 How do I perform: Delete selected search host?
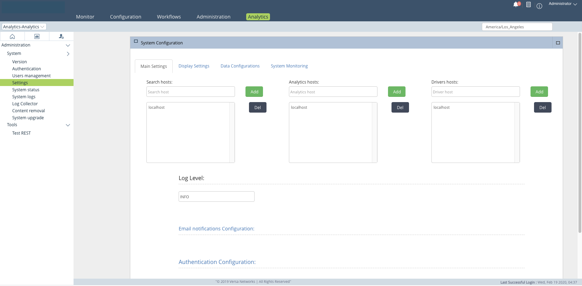(258, 107)
